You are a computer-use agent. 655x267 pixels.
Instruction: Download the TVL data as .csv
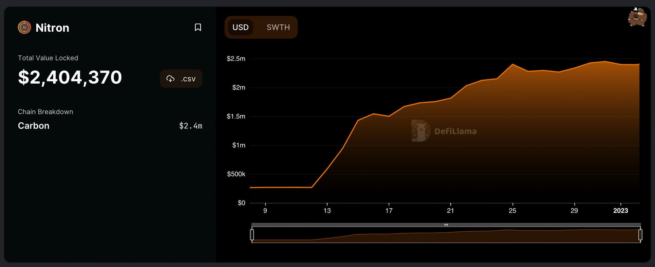tap(181, 78)
